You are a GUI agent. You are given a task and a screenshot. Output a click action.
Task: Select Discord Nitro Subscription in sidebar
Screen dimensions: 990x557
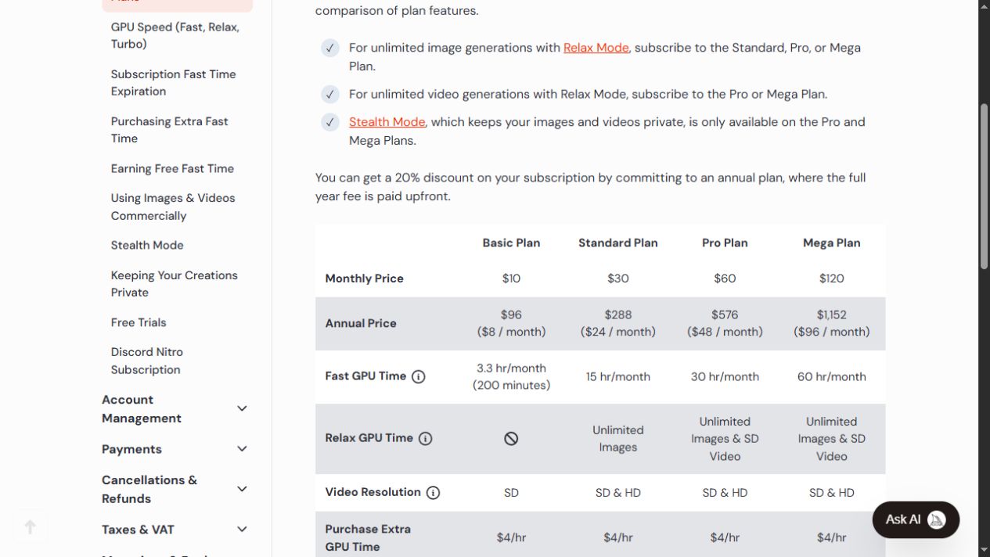point(147,361)
